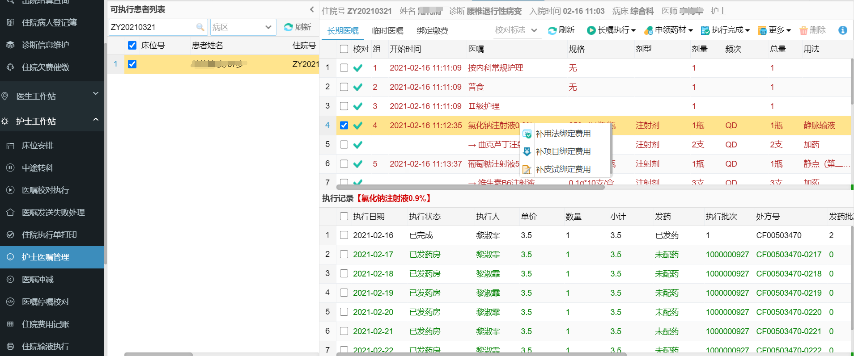Toggle the 床位号 header checkbox
The height and width of the screenshot is (356, 854).
(132, 46)
